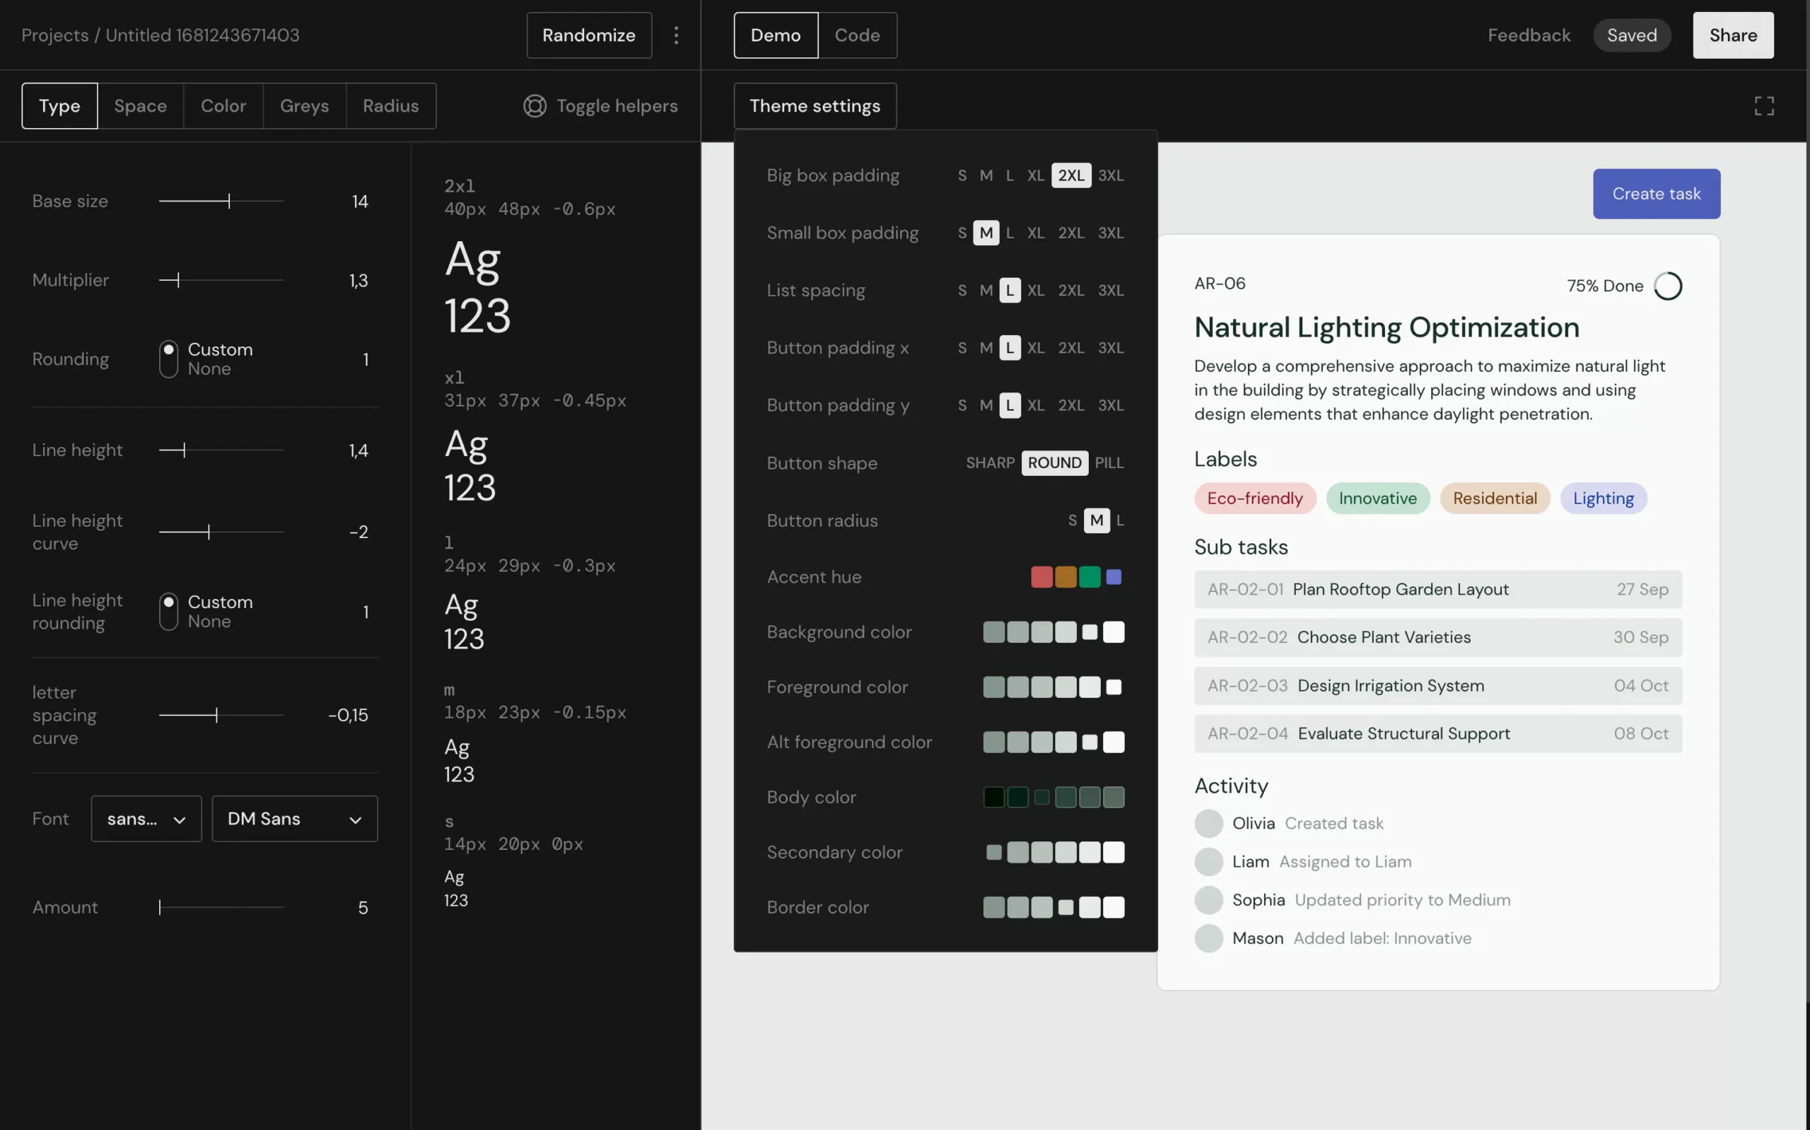This screenshot has height=1130, width=1810.
Task: Open the Code tab
Action: [x=857, y=35]
